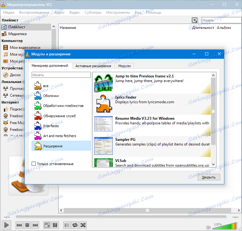Click the Previous track button
242x231 pixels.
tap(19, 225)
